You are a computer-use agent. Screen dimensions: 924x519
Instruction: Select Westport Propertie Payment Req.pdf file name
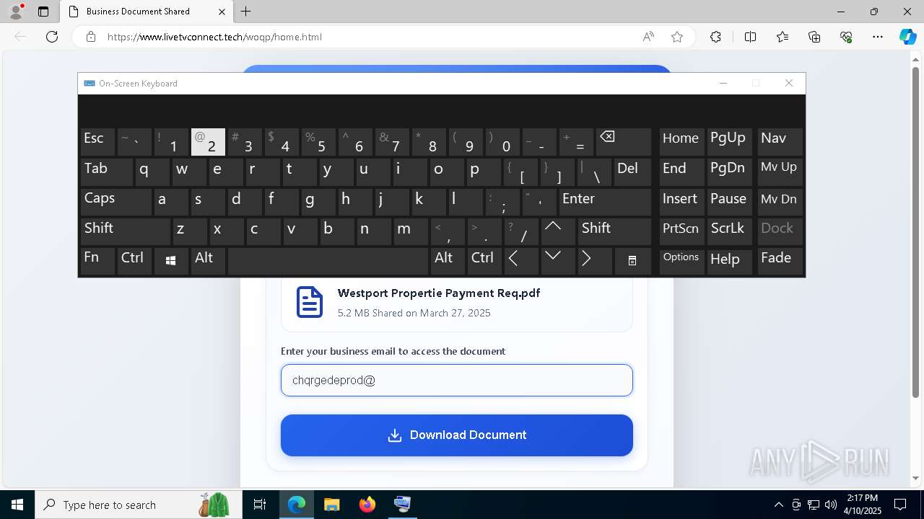(x=439, y=293)
